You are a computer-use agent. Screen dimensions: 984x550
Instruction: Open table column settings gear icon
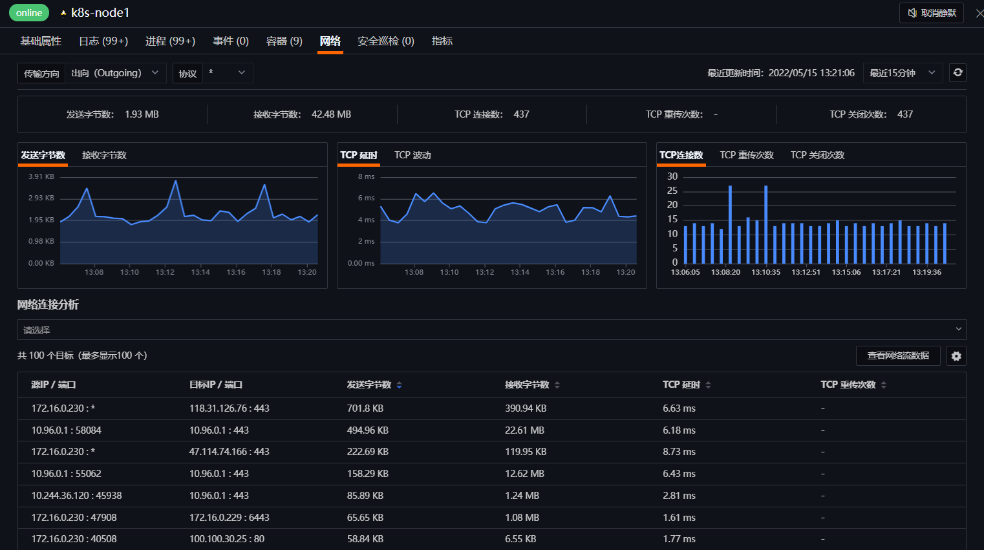(x=956, y=356)
